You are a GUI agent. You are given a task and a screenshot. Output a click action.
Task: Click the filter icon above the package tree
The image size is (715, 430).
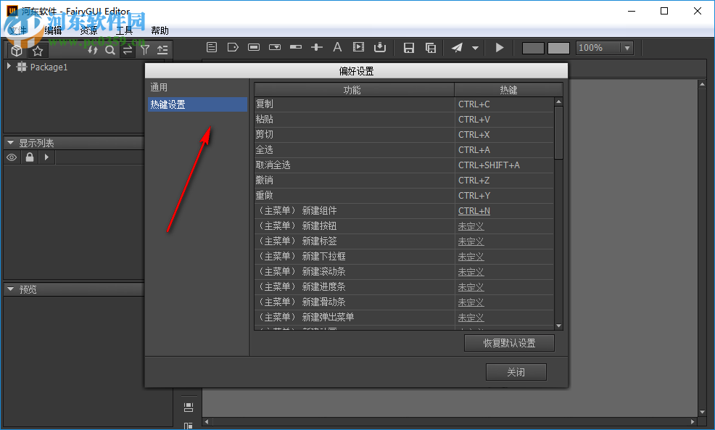pos(146,50)
